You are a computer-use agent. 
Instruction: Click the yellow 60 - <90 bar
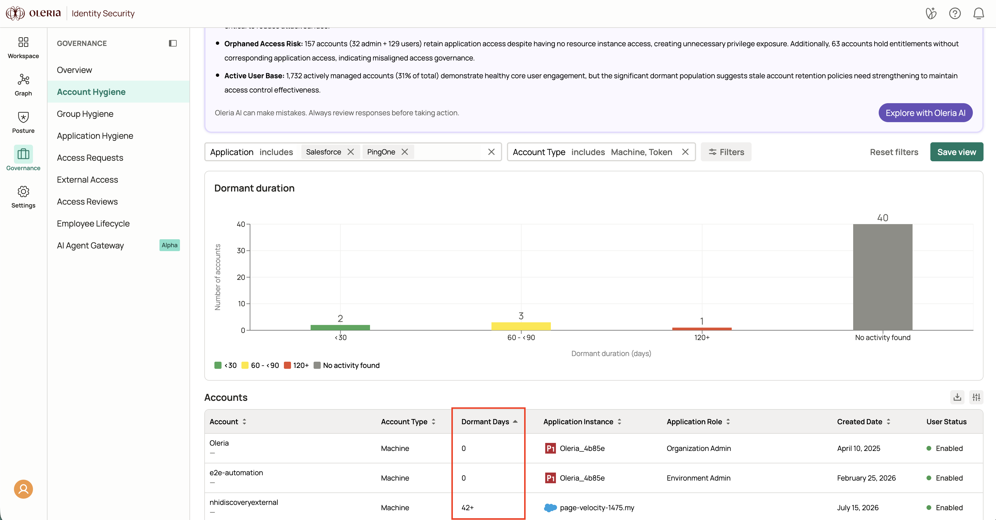tap(521, 326)
